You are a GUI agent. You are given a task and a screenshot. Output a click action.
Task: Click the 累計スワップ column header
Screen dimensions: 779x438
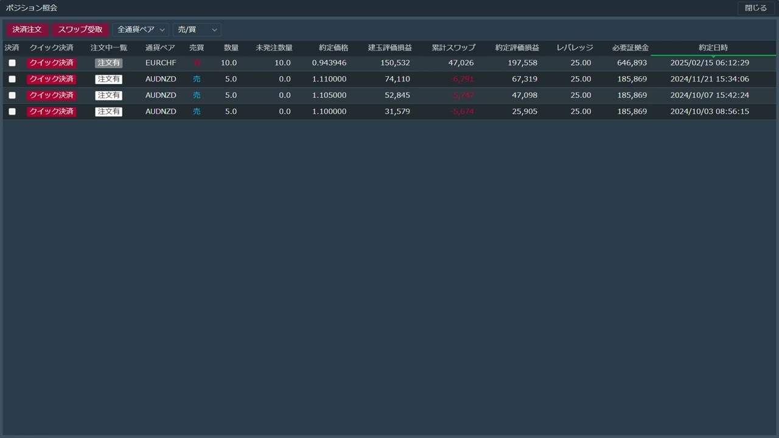[453, 47]
